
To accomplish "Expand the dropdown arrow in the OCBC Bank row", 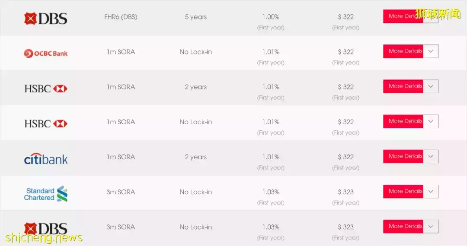I will (x=431, y=51).
